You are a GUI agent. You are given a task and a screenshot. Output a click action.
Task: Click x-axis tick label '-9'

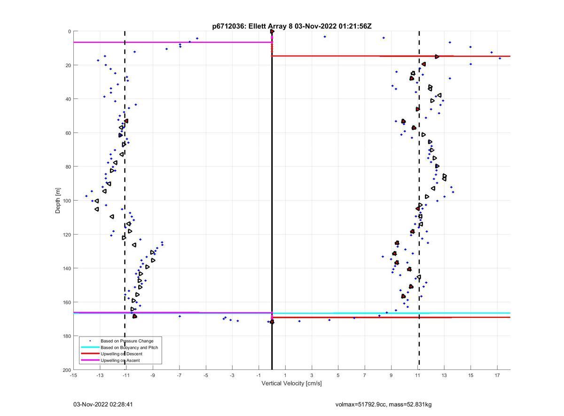coord(153,375)
